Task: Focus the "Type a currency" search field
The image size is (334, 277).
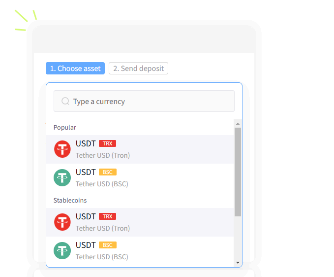Action: click(148, 101)
